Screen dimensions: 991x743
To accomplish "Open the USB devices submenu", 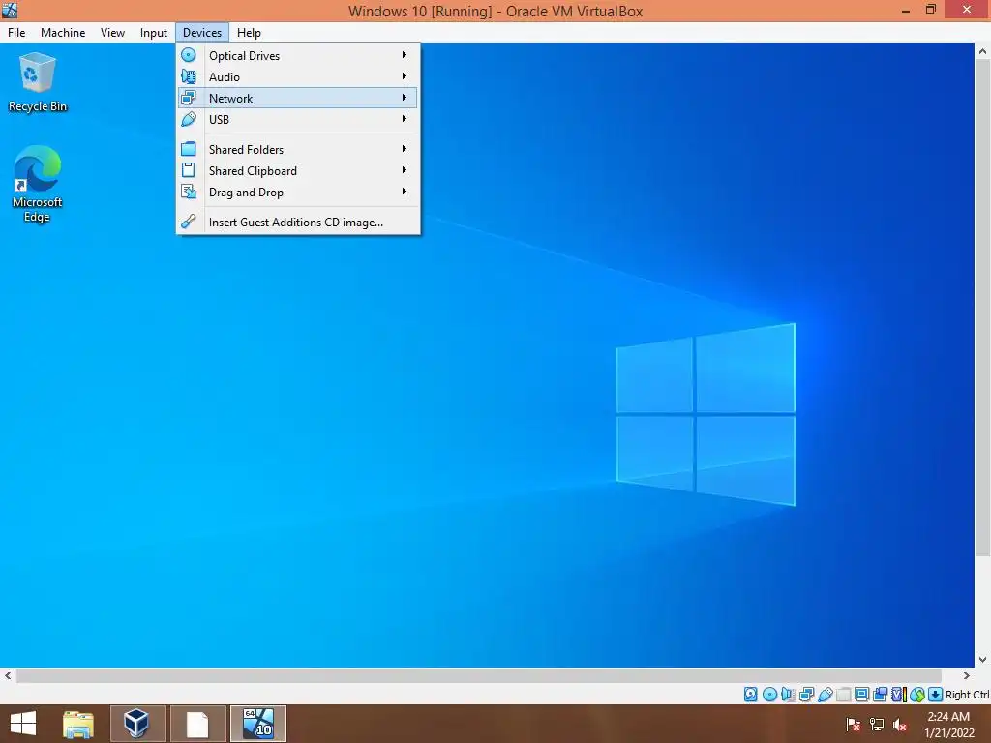I will pos(297,119).
